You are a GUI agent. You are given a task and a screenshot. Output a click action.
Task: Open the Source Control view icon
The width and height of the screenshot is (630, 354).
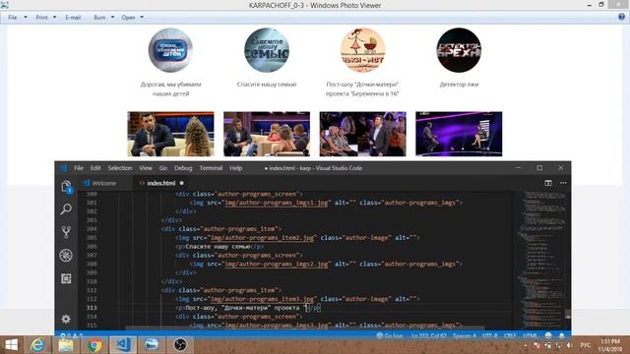(x=66, y=232)
